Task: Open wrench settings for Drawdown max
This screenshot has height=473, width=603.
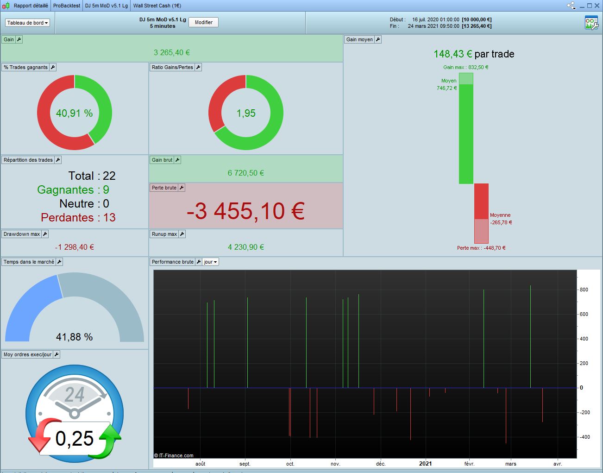Action: [45, 234]
